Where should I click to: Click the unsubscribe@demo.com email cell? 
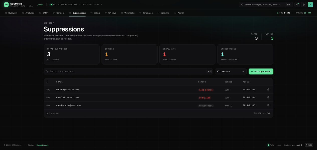point(69,105)
